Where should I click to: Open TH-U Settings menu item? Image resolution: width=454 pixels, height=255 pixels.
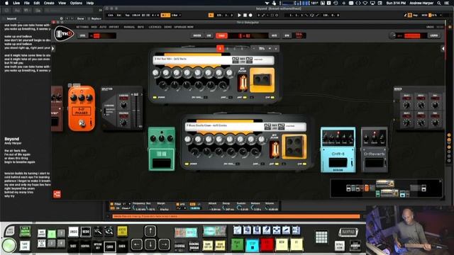click(82, 27)
